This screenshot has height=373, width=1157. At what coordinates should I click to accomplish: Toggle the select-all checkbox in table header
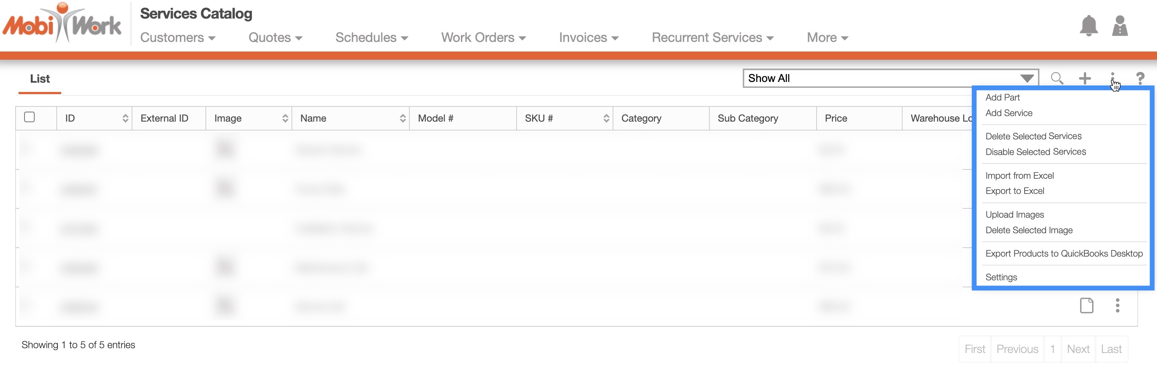(x=30, y=117)
